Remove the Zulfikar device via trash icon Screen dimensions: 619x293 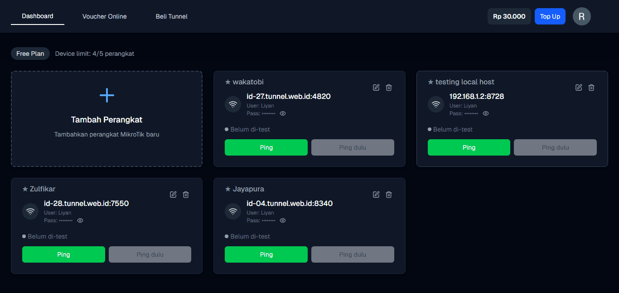tap(186, 195)
